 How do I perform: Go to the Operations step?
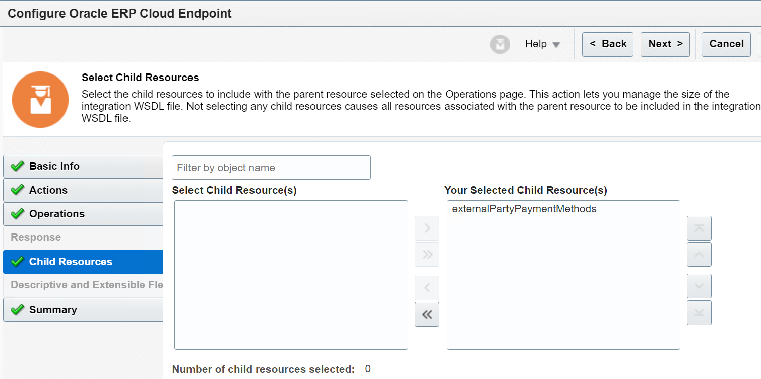[83, 214]
